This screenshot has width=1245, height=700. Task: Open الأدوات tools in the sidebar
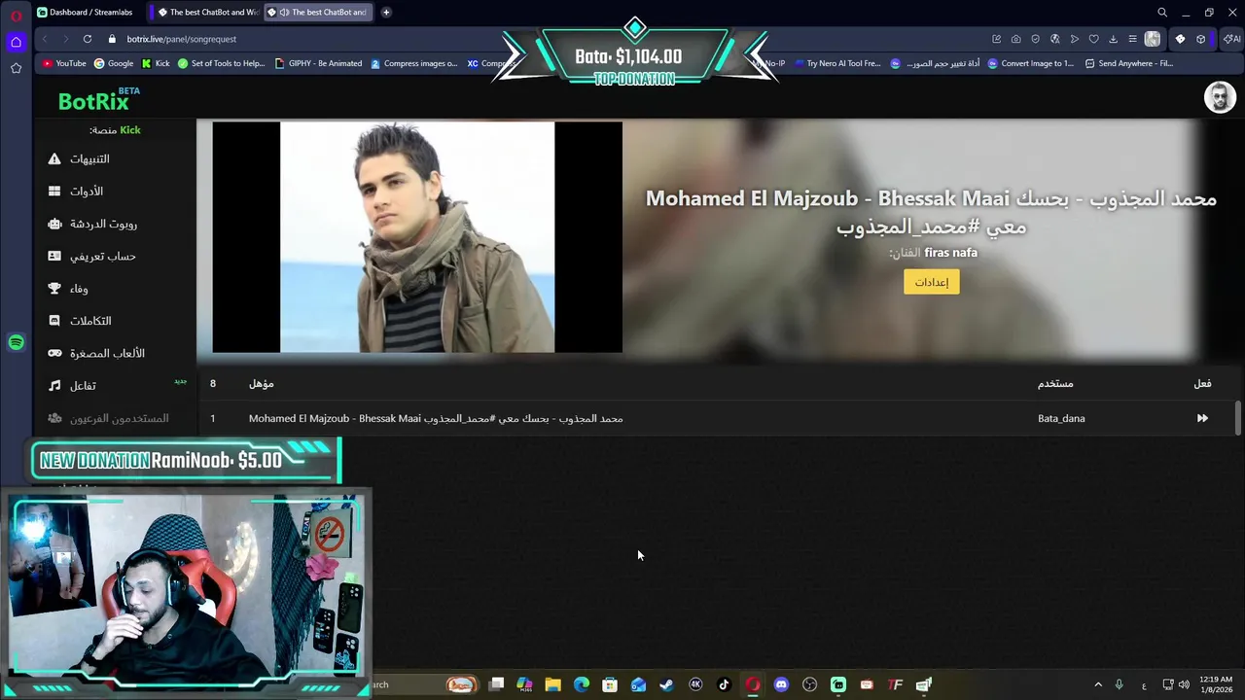point(76,192)
